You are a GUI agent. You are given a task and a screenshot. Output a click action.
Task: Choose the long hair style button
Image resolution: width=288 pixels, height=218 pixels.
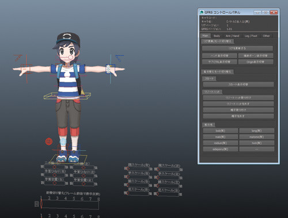point(256,131)
